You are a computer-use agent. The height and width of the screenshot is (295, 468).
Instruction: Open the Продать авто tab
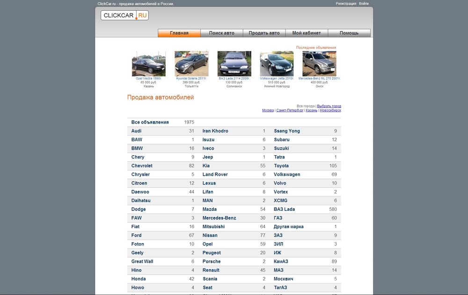pos(264,33)
